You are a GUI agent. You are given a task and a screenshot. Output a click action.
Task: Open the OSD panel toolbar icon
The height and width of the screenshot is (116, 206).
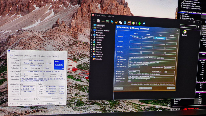[x=129, y=23]
